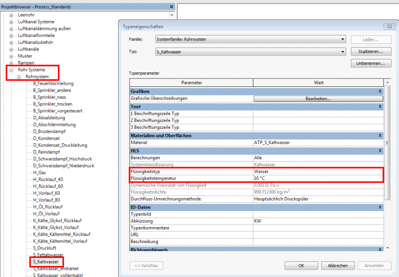Expand the Luftkanäle tree node

11,49
